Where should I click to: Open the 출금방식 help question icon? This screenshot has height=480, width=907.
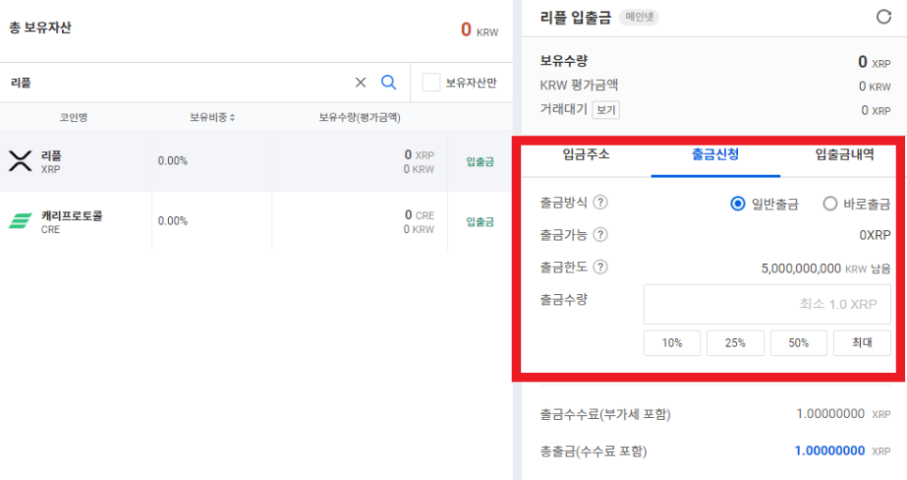600,202
